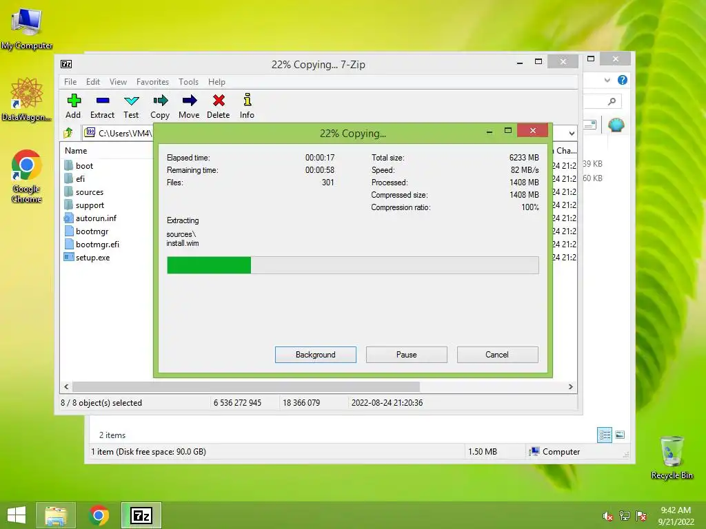
Task: Click the horizontal scrollbar right arrow
Action: click(570, 387)
